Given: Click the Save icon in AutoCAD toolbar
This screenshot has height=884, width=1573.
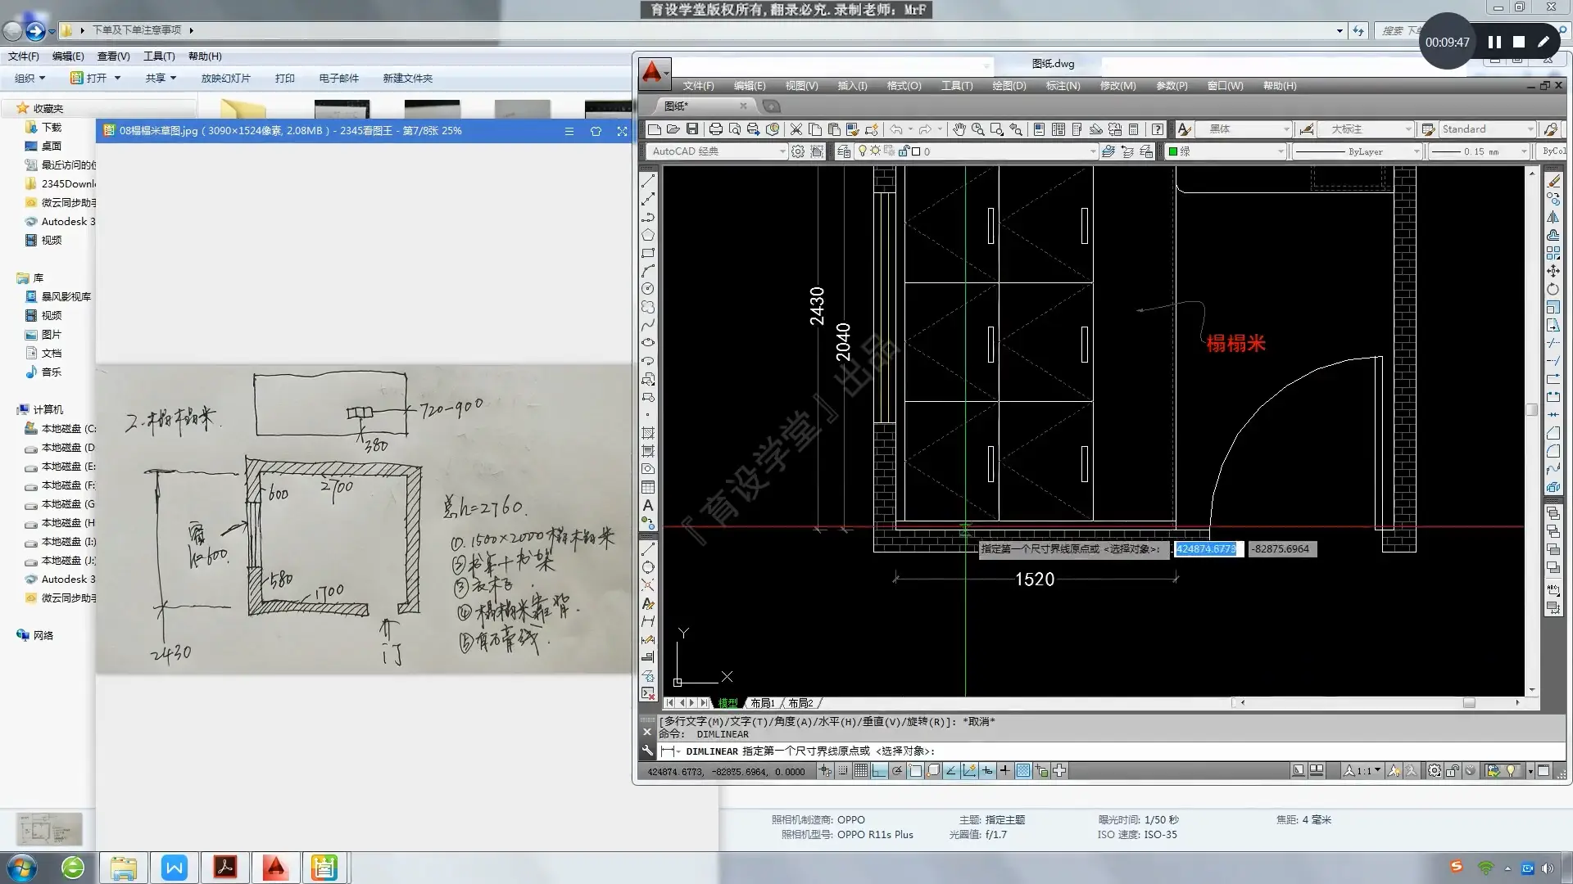Looking at the screenshot, I should (692, 129).
